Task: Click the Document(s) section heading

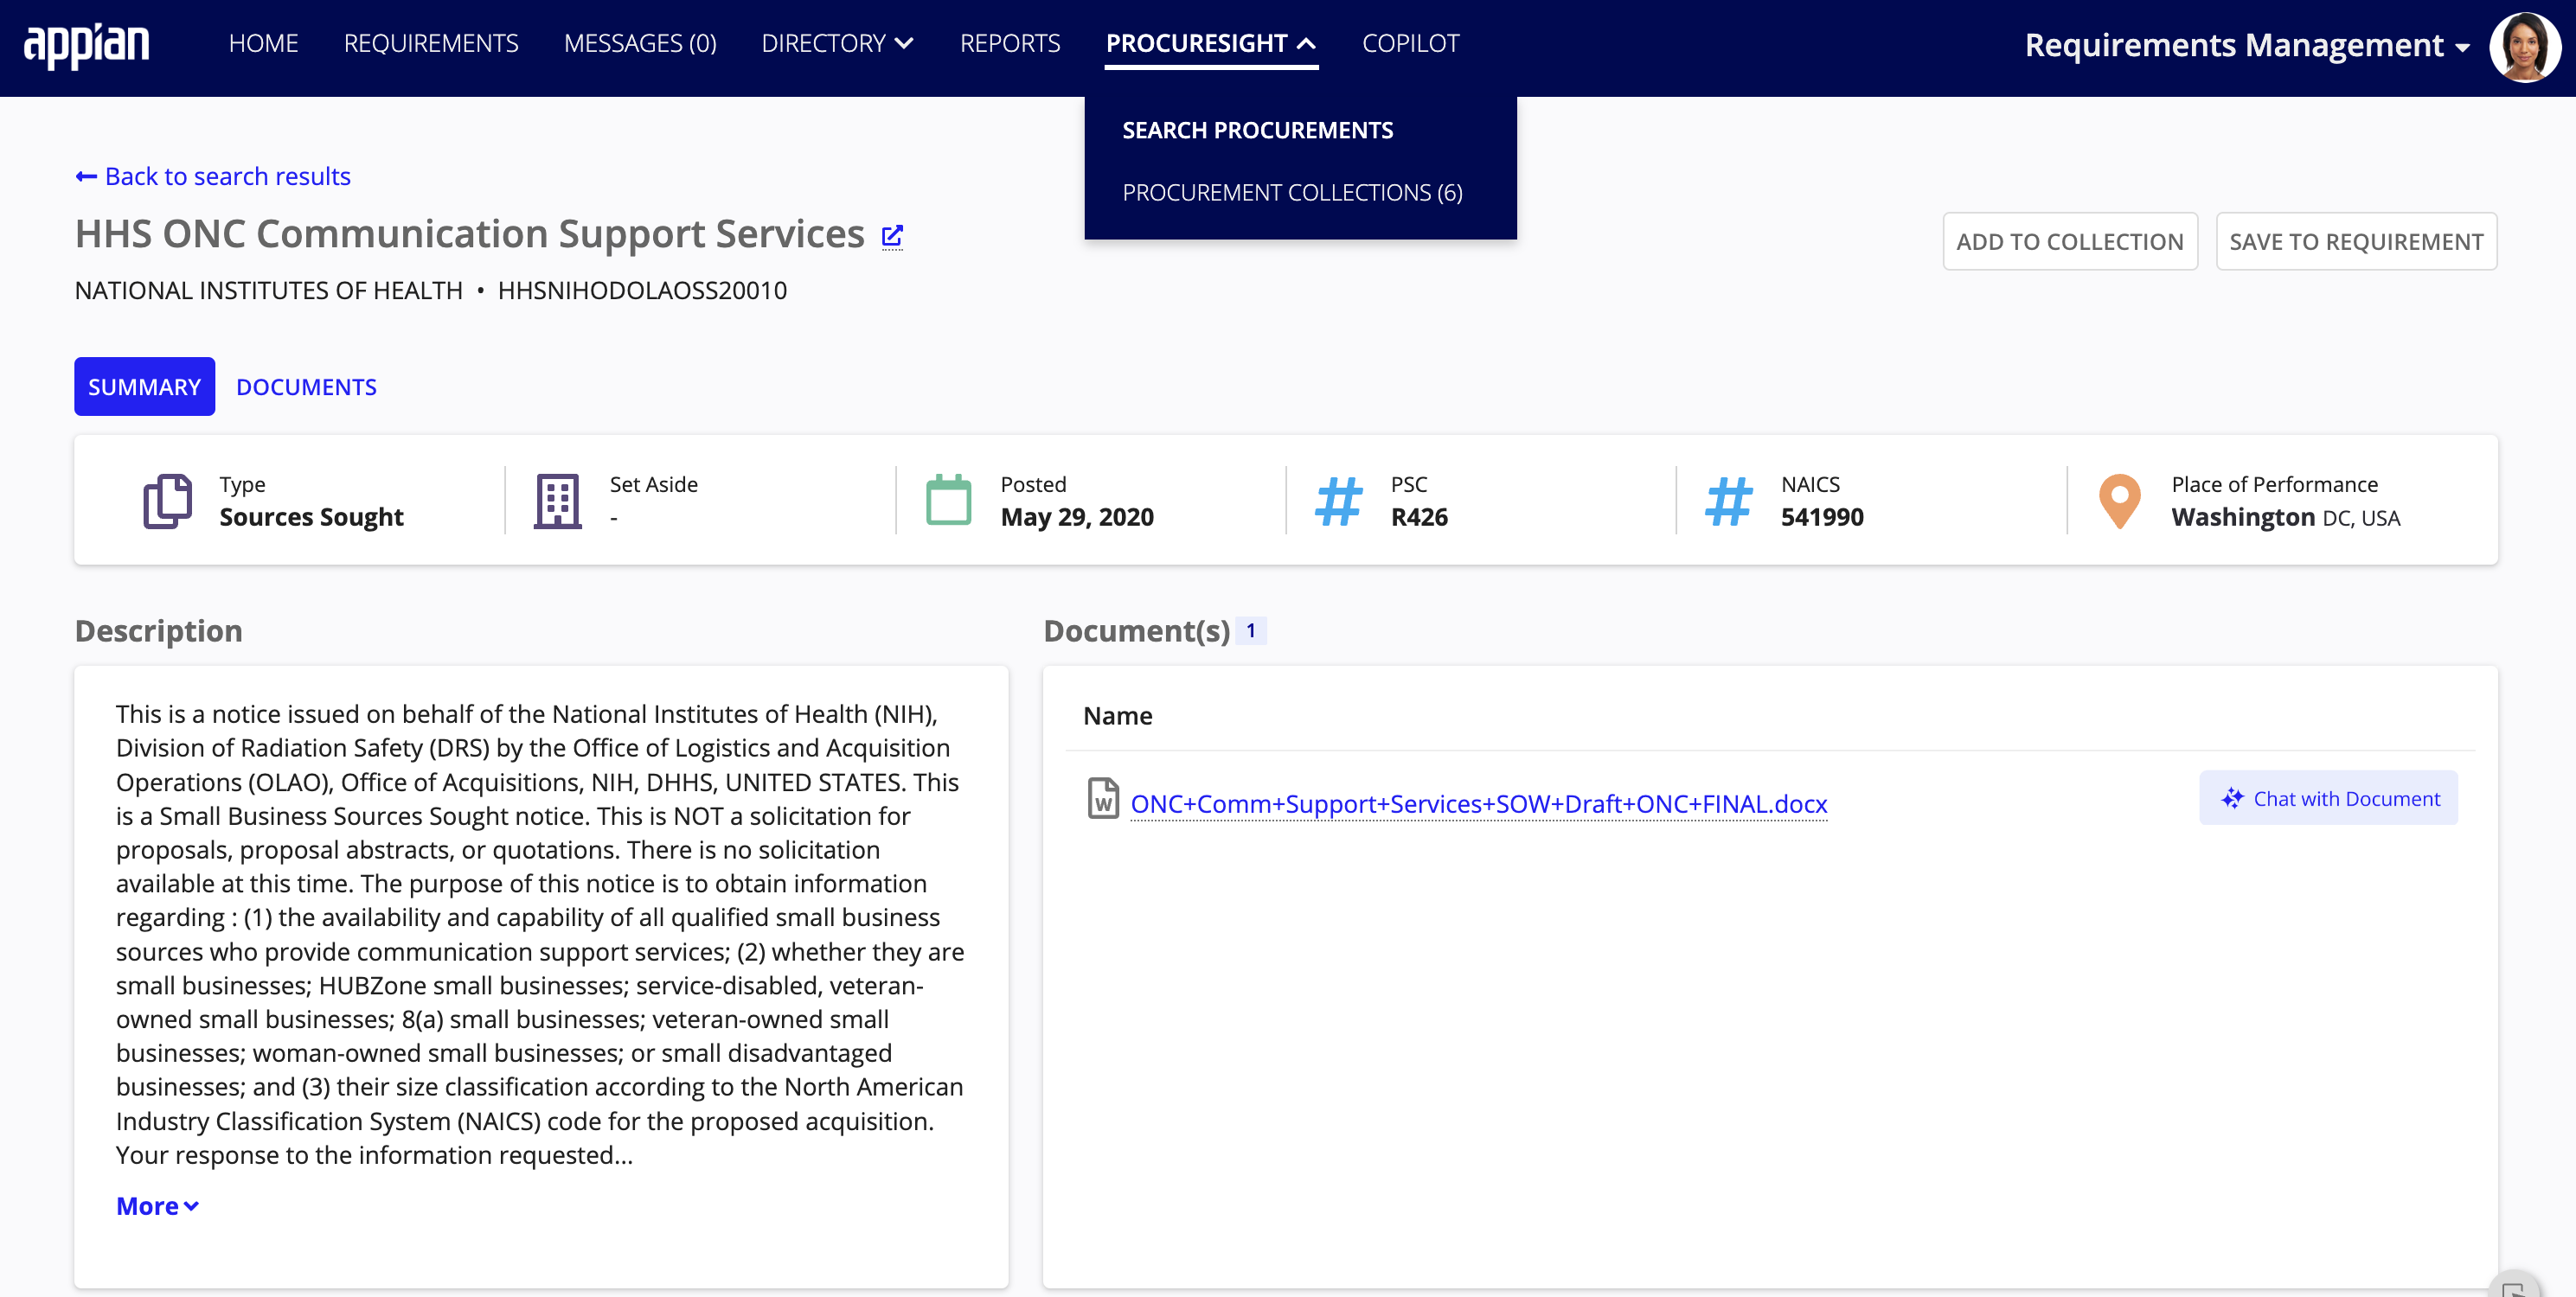Action: (x=1136, y=630)
